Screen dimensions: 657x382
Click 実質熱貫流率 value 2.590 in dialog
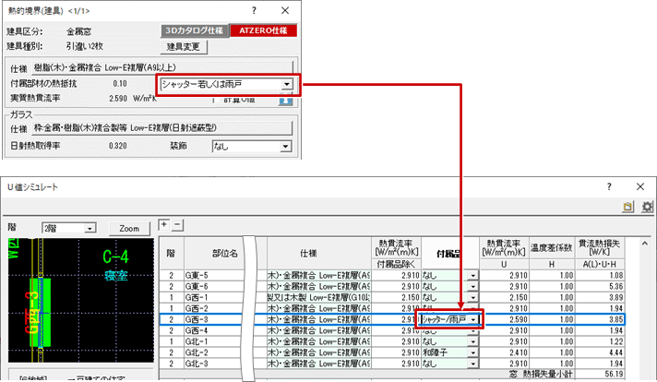coord(118,99)
